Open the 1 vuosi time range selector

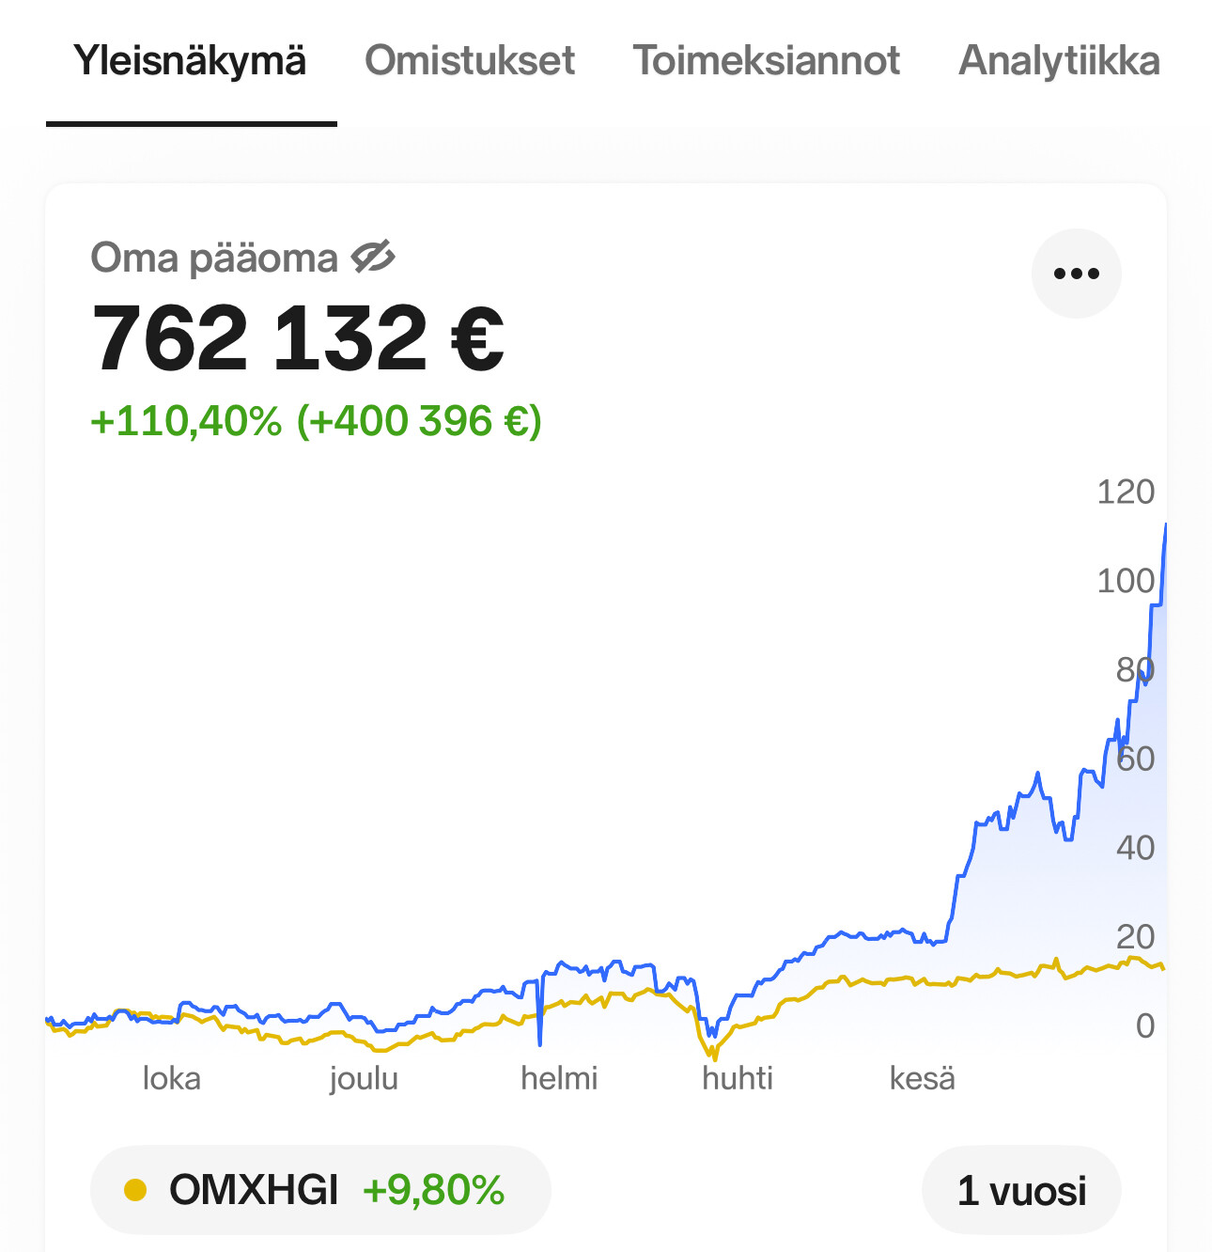tap(1021, 1190)
